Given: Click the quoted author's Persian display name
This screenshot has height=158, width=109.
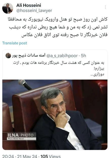Looking at the screenshot, I should pos(29,56).
